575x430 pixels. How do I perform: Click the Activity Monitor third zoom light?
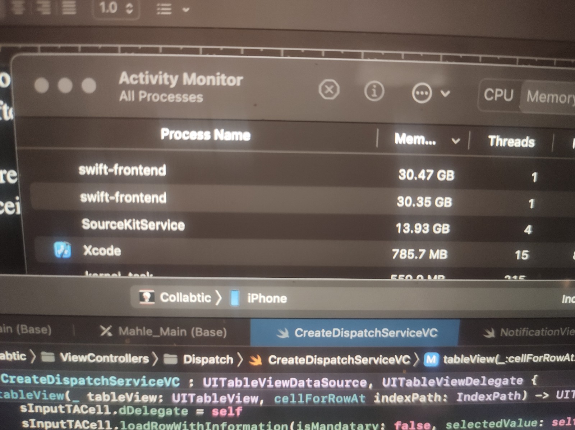click(x=89, y=86)
